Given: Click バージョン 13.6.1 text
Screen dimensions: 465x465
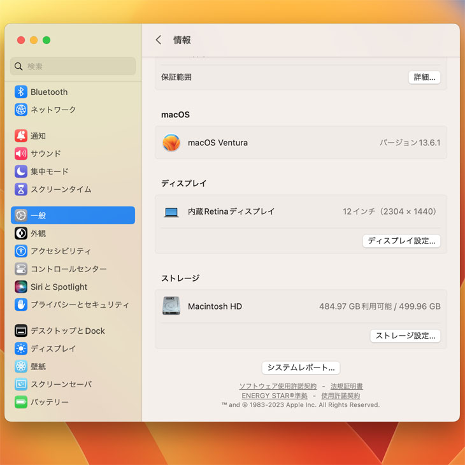Looking at the screenshot, I should (x=410, y=143).
